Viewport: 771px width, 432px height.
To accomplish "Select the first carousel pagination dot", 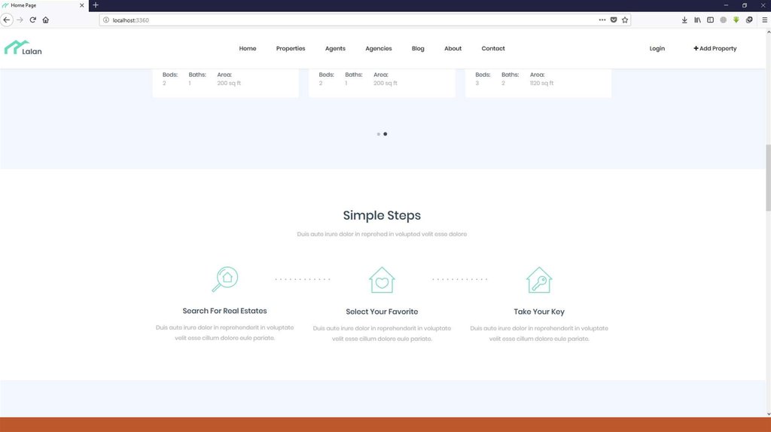I will point(378,134).
